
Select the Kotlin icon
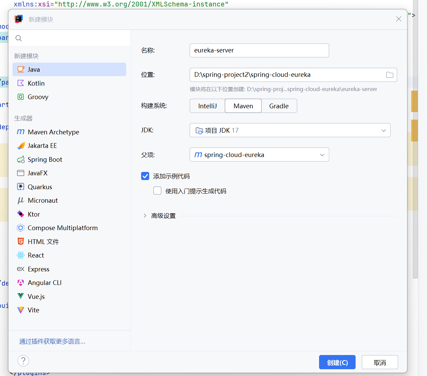[x=21, y=83]
